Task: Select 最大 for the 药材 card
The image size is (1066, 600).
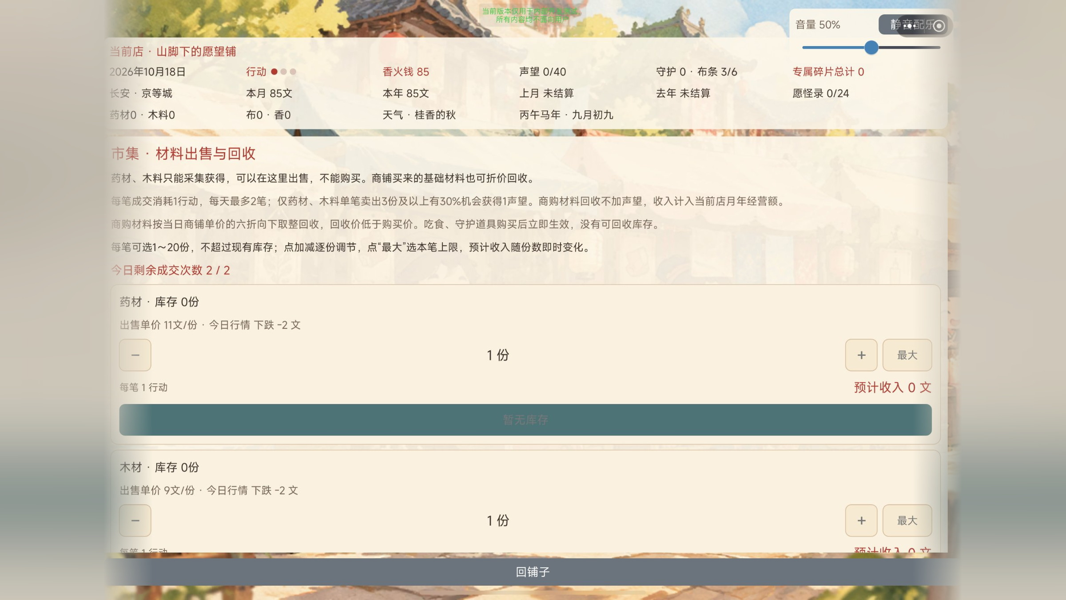Action: (x=907, y=355)
